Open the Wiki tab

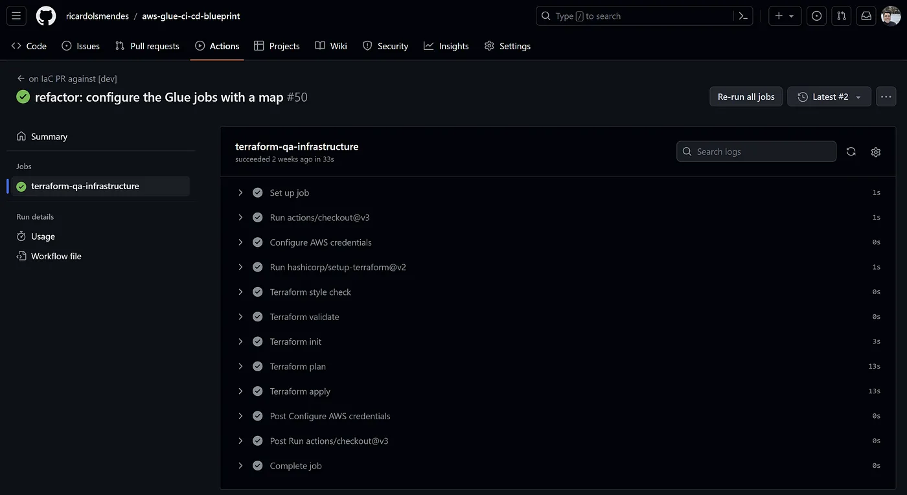331,46
